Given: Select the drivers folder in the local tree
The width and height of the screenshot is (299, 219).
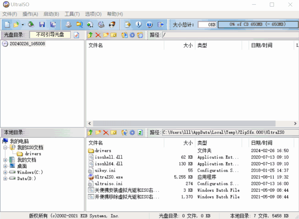Looking at the screenshot, I should click(x=33, y=154).
